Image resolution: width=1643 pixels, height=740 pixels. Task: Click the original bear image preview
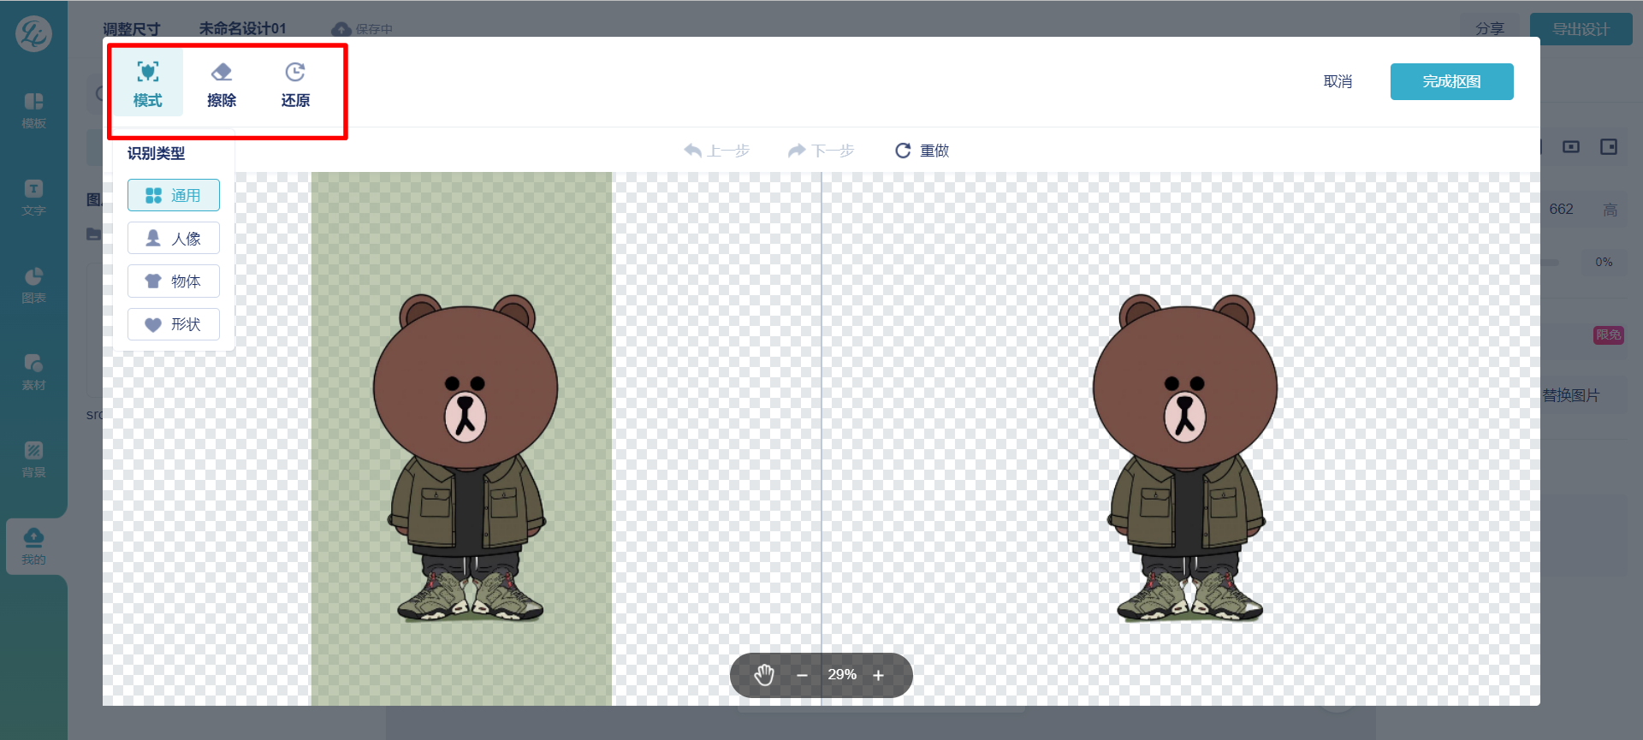pyautogui.click(x=466, y=458)
